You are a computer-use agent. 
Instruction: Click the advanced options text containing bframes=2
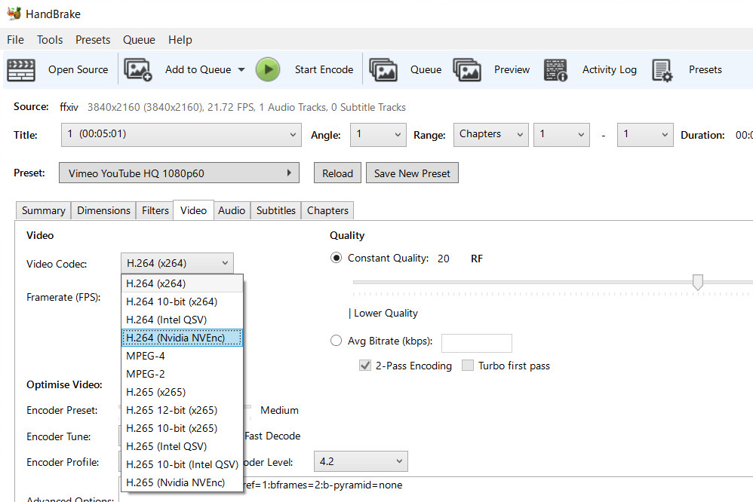pos(323,485)
